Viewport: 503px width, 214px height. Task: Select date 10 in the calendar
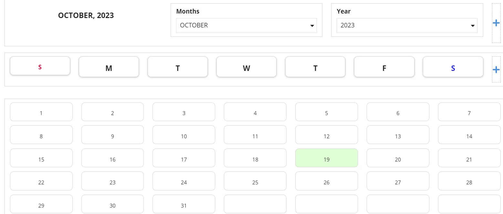184,135
